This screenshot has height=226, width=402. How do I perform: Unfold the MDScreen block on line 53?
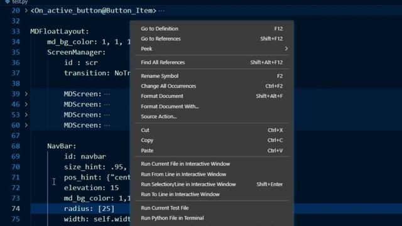point(26,115)
